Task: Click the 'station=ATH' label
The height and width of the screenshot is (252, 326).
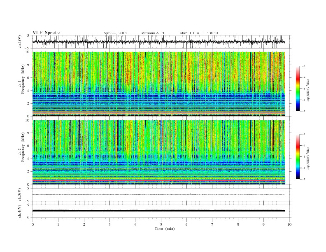Action: (x=153, y=33)
